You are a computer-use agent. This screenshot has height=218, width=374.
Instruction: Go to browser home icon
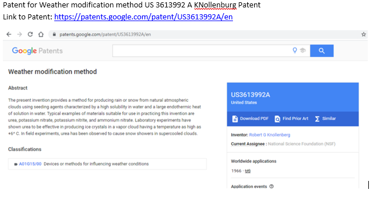click(x=41, y=34)
